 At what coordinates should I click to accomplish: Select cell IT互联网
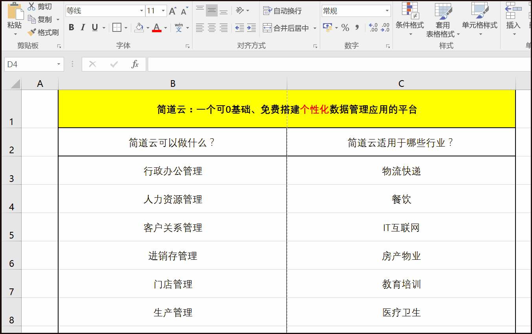tap(401, 227)
